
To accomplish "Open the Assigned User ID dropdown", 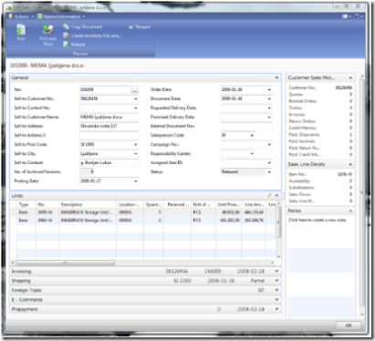I will [269, 163].
